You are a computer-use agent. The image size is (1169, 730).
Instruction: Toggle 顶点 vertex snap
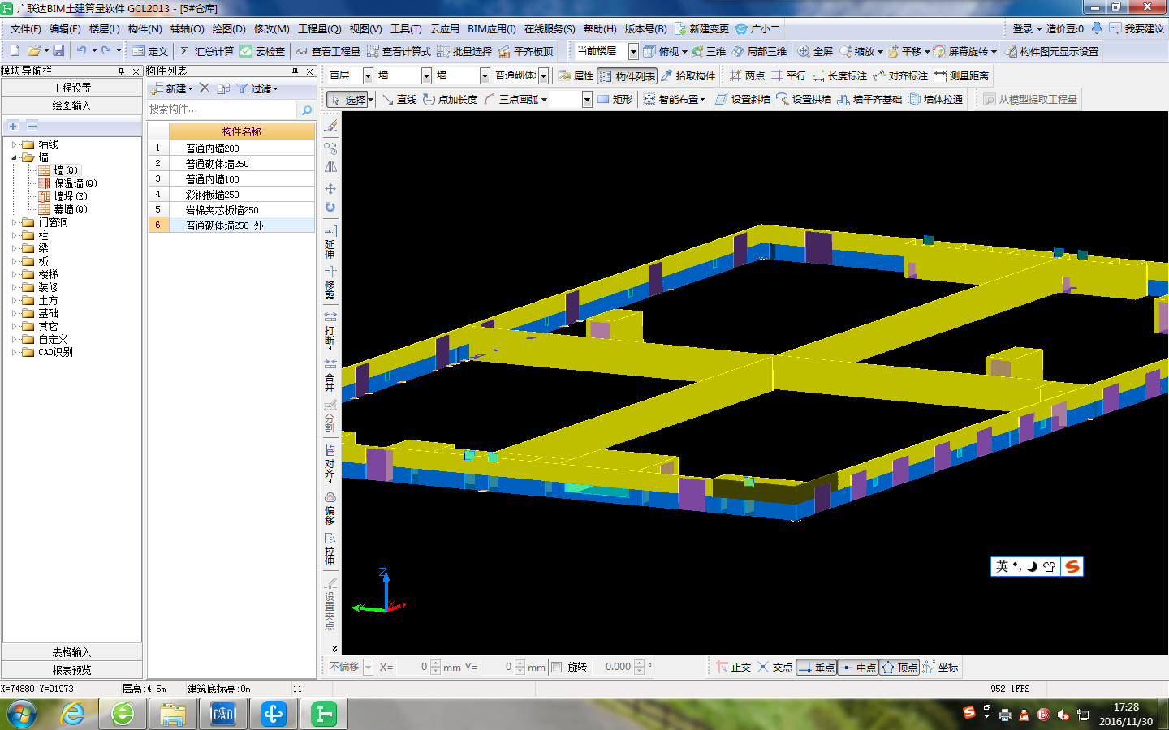click(899, 667)
